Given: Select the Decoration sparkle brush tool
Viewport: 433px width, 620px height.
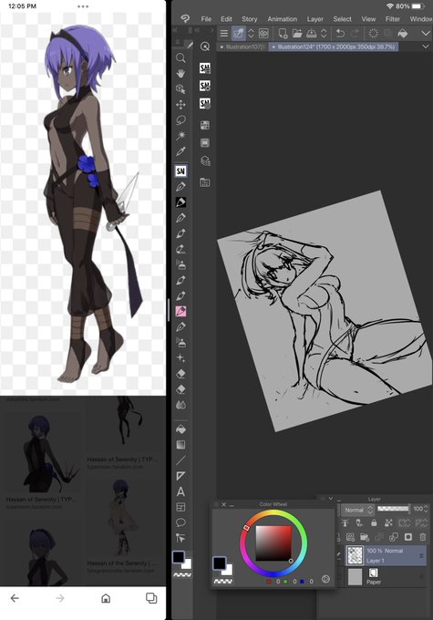Looking at the screenshot, I should [x=180, y=357].
